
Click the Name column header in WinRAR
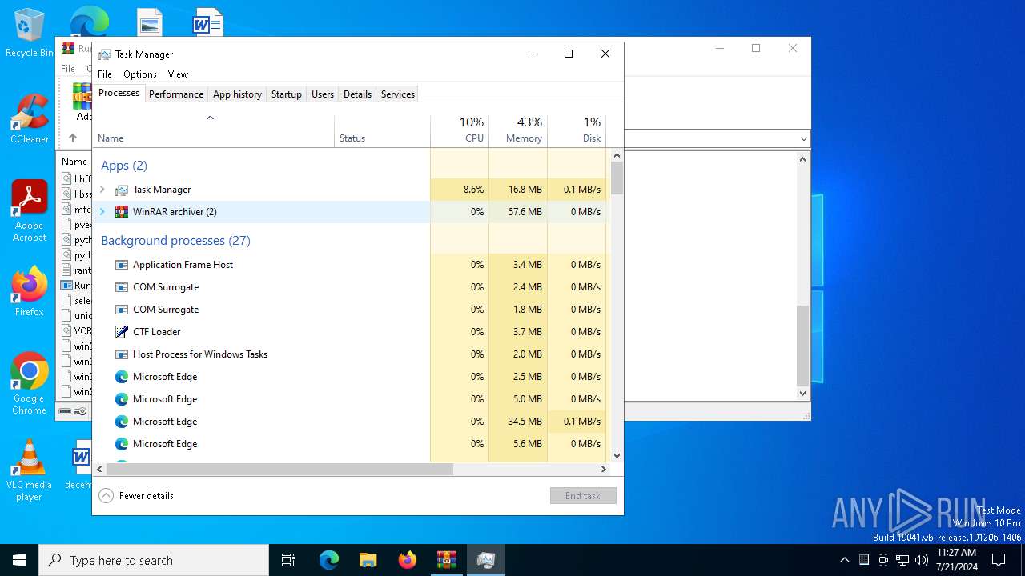74,162
